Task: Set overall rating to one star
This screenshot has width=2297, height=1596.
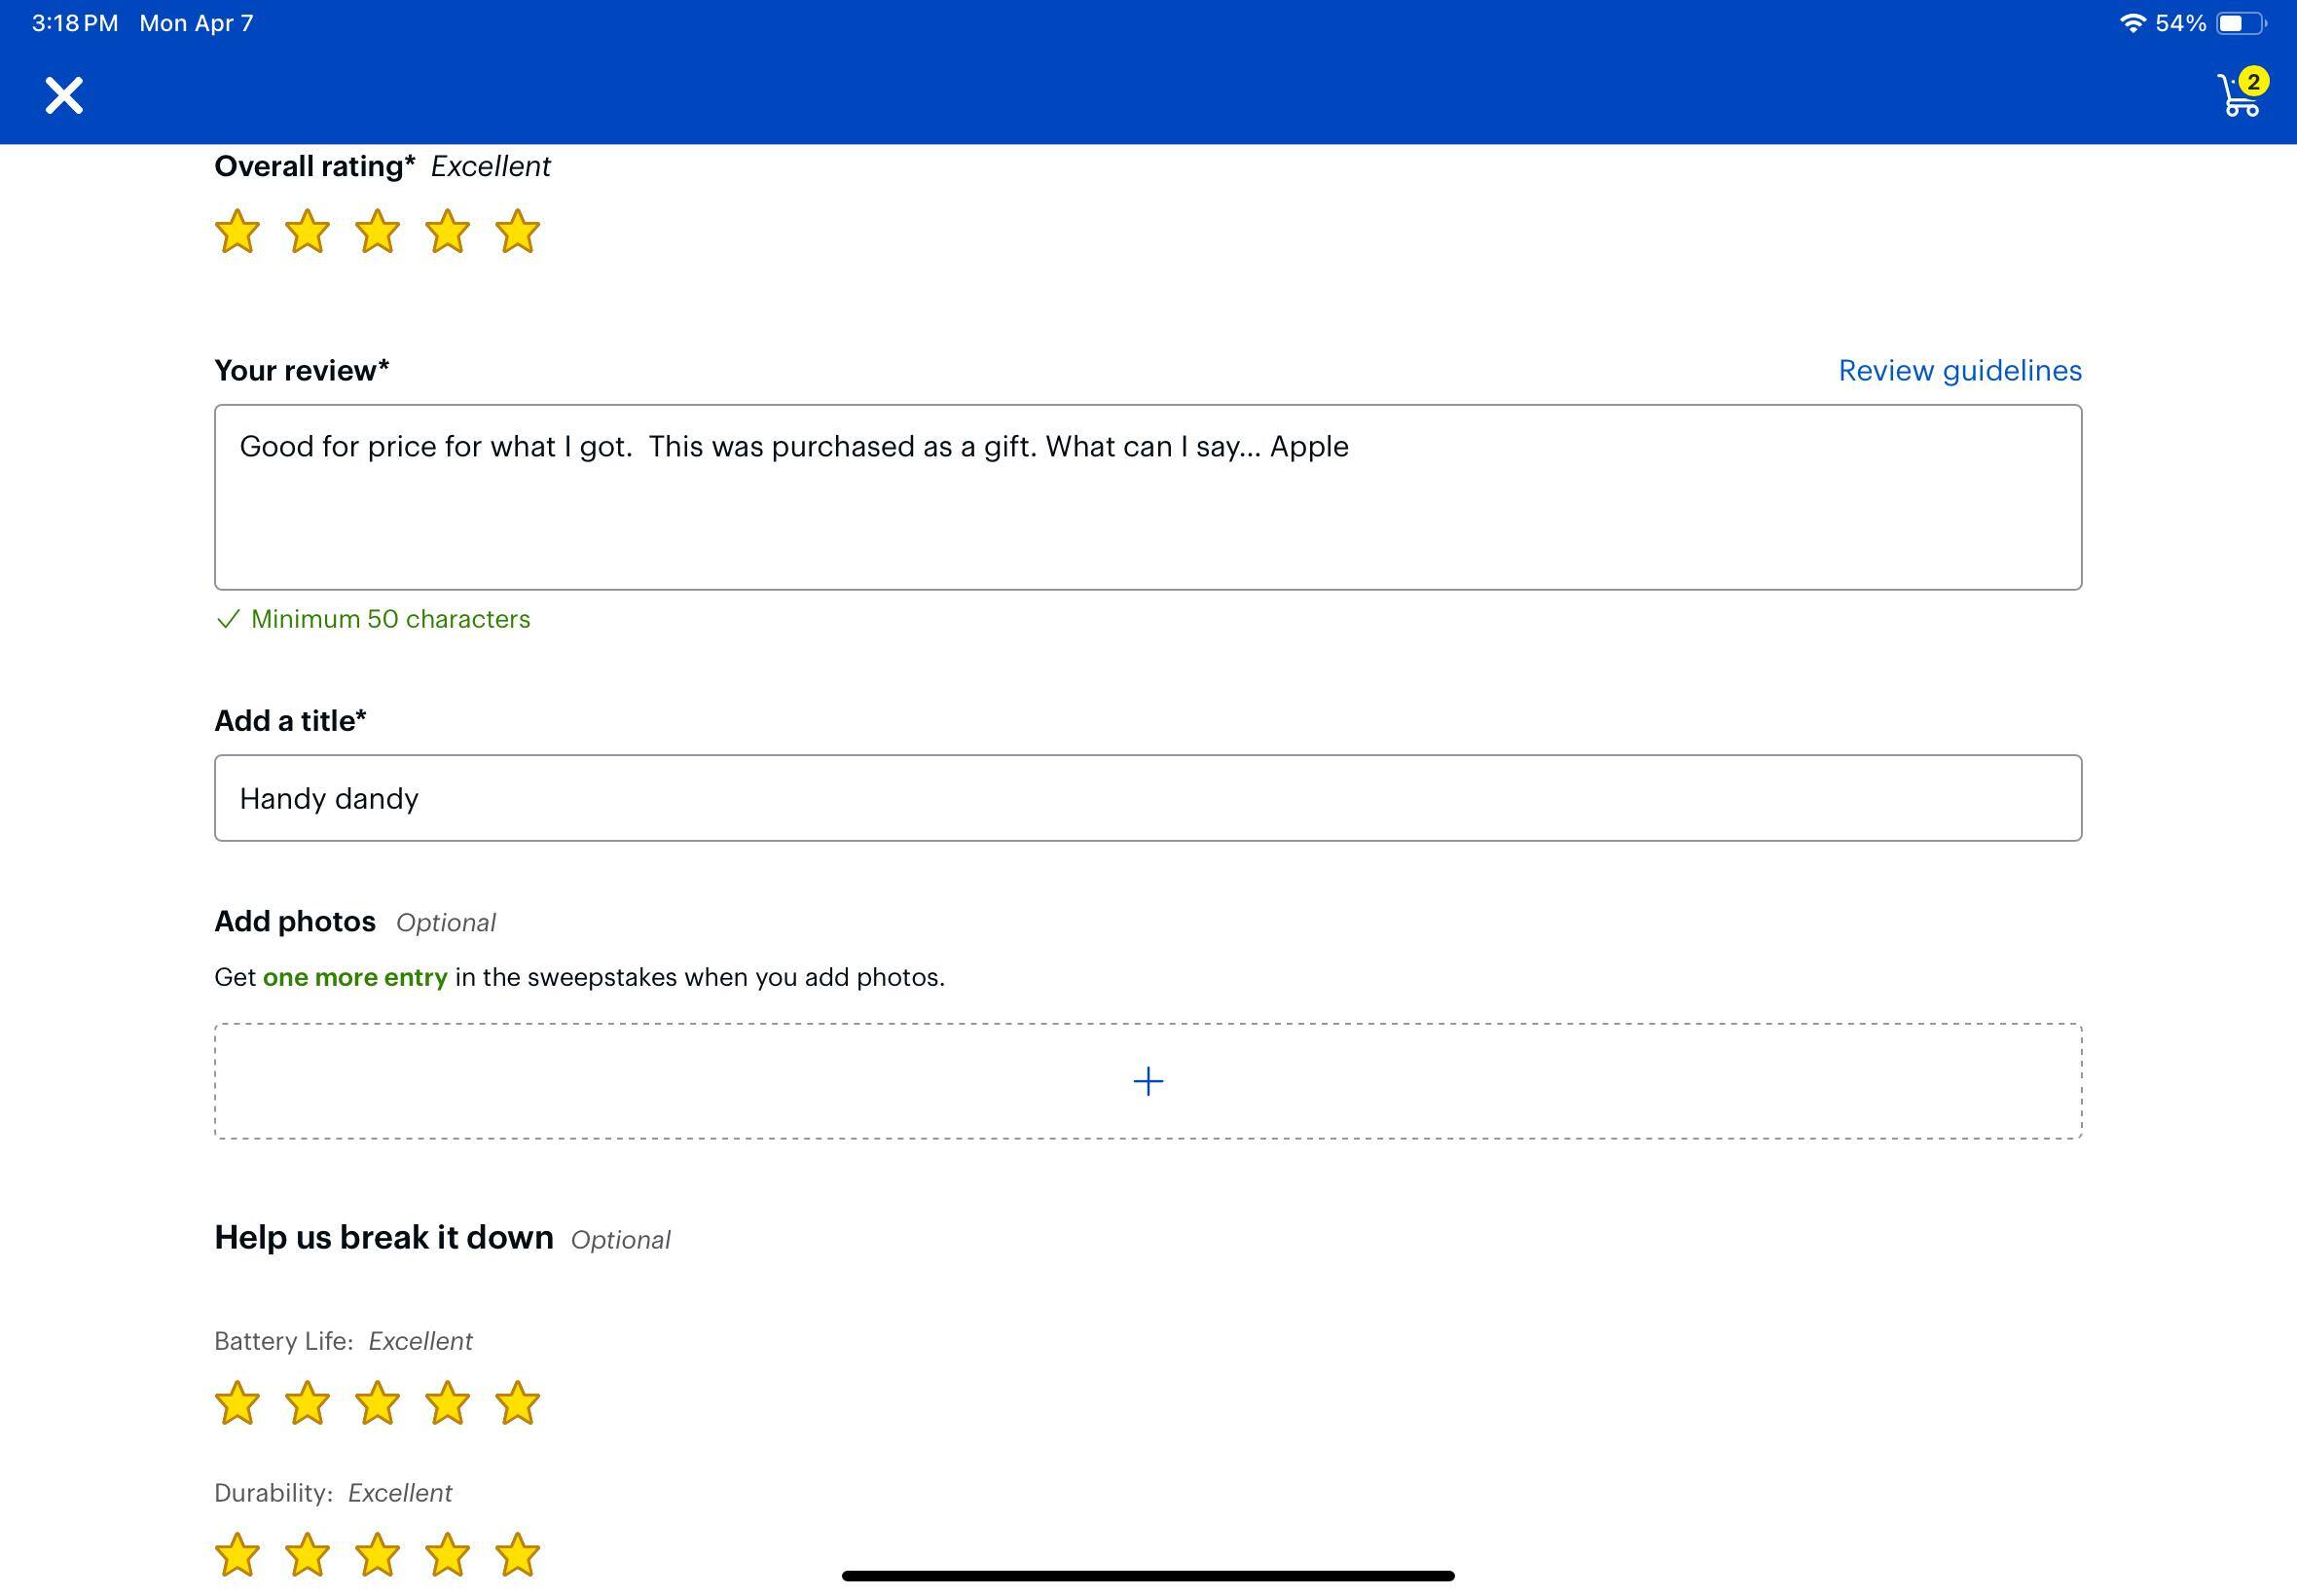Action: pos(237,232)
